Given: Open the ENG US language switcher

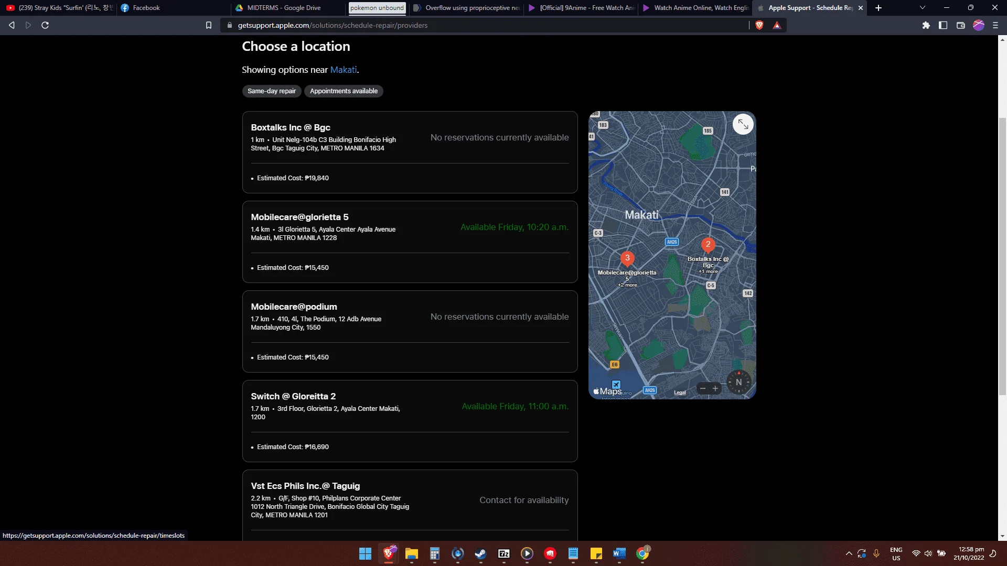Looking at the screenshot, I should [x=896, y=553].
